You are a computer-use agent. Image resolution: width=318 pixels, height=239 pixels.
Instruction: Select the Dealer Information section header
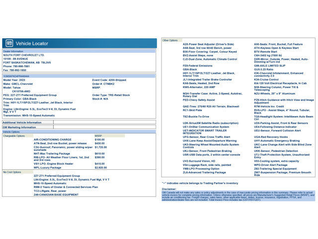coord(79,51)
